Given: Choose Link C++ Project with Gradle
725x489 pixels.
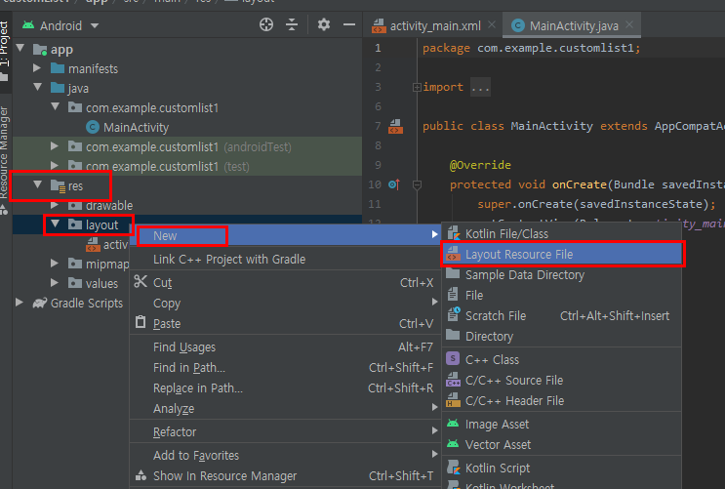Looking at the screenshot, I should (x=285, y=259).
